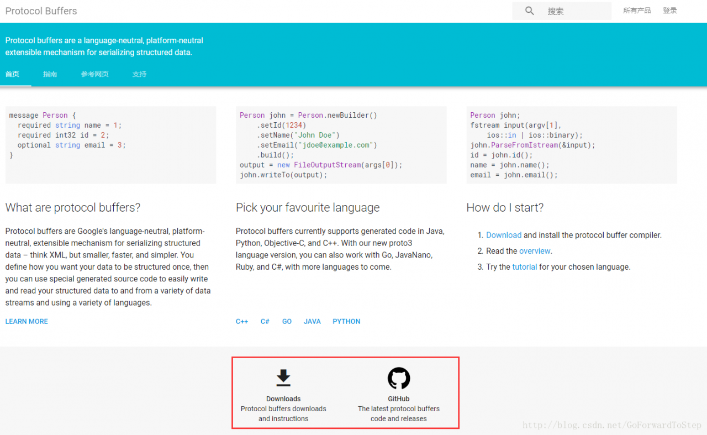Choose the C# language link

[265, 321]
